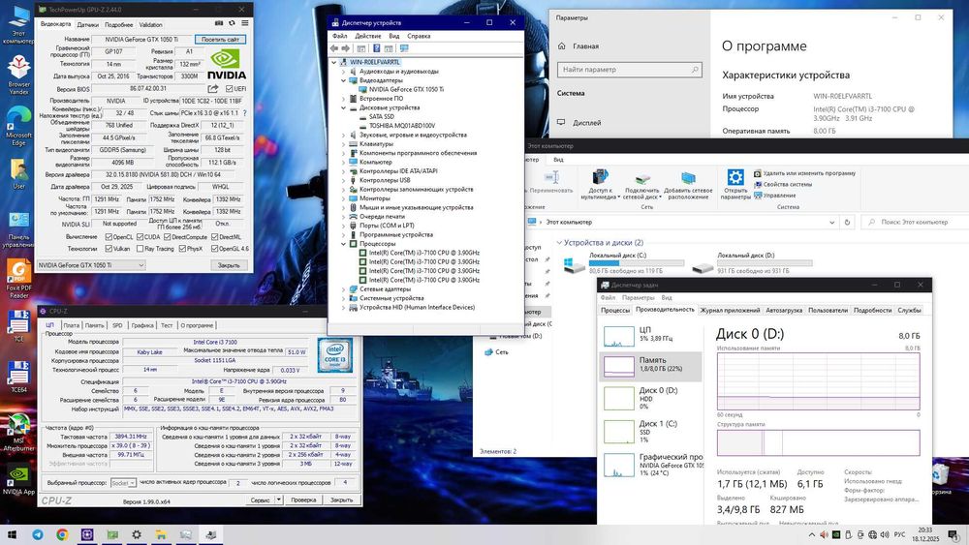Toggle the DirectCompute checkbox

point(167,237)
